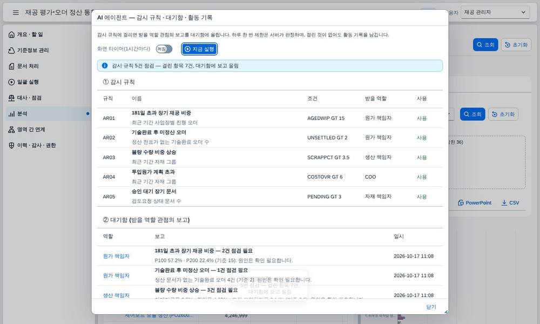This screenshot has width=540, height=324.
Task: Toggle the 화면 타이머 switch
Action: tap(164, 49)
